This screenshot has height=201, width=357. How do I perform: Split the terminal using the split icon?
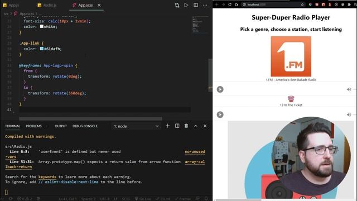click(x=177, y=126)
